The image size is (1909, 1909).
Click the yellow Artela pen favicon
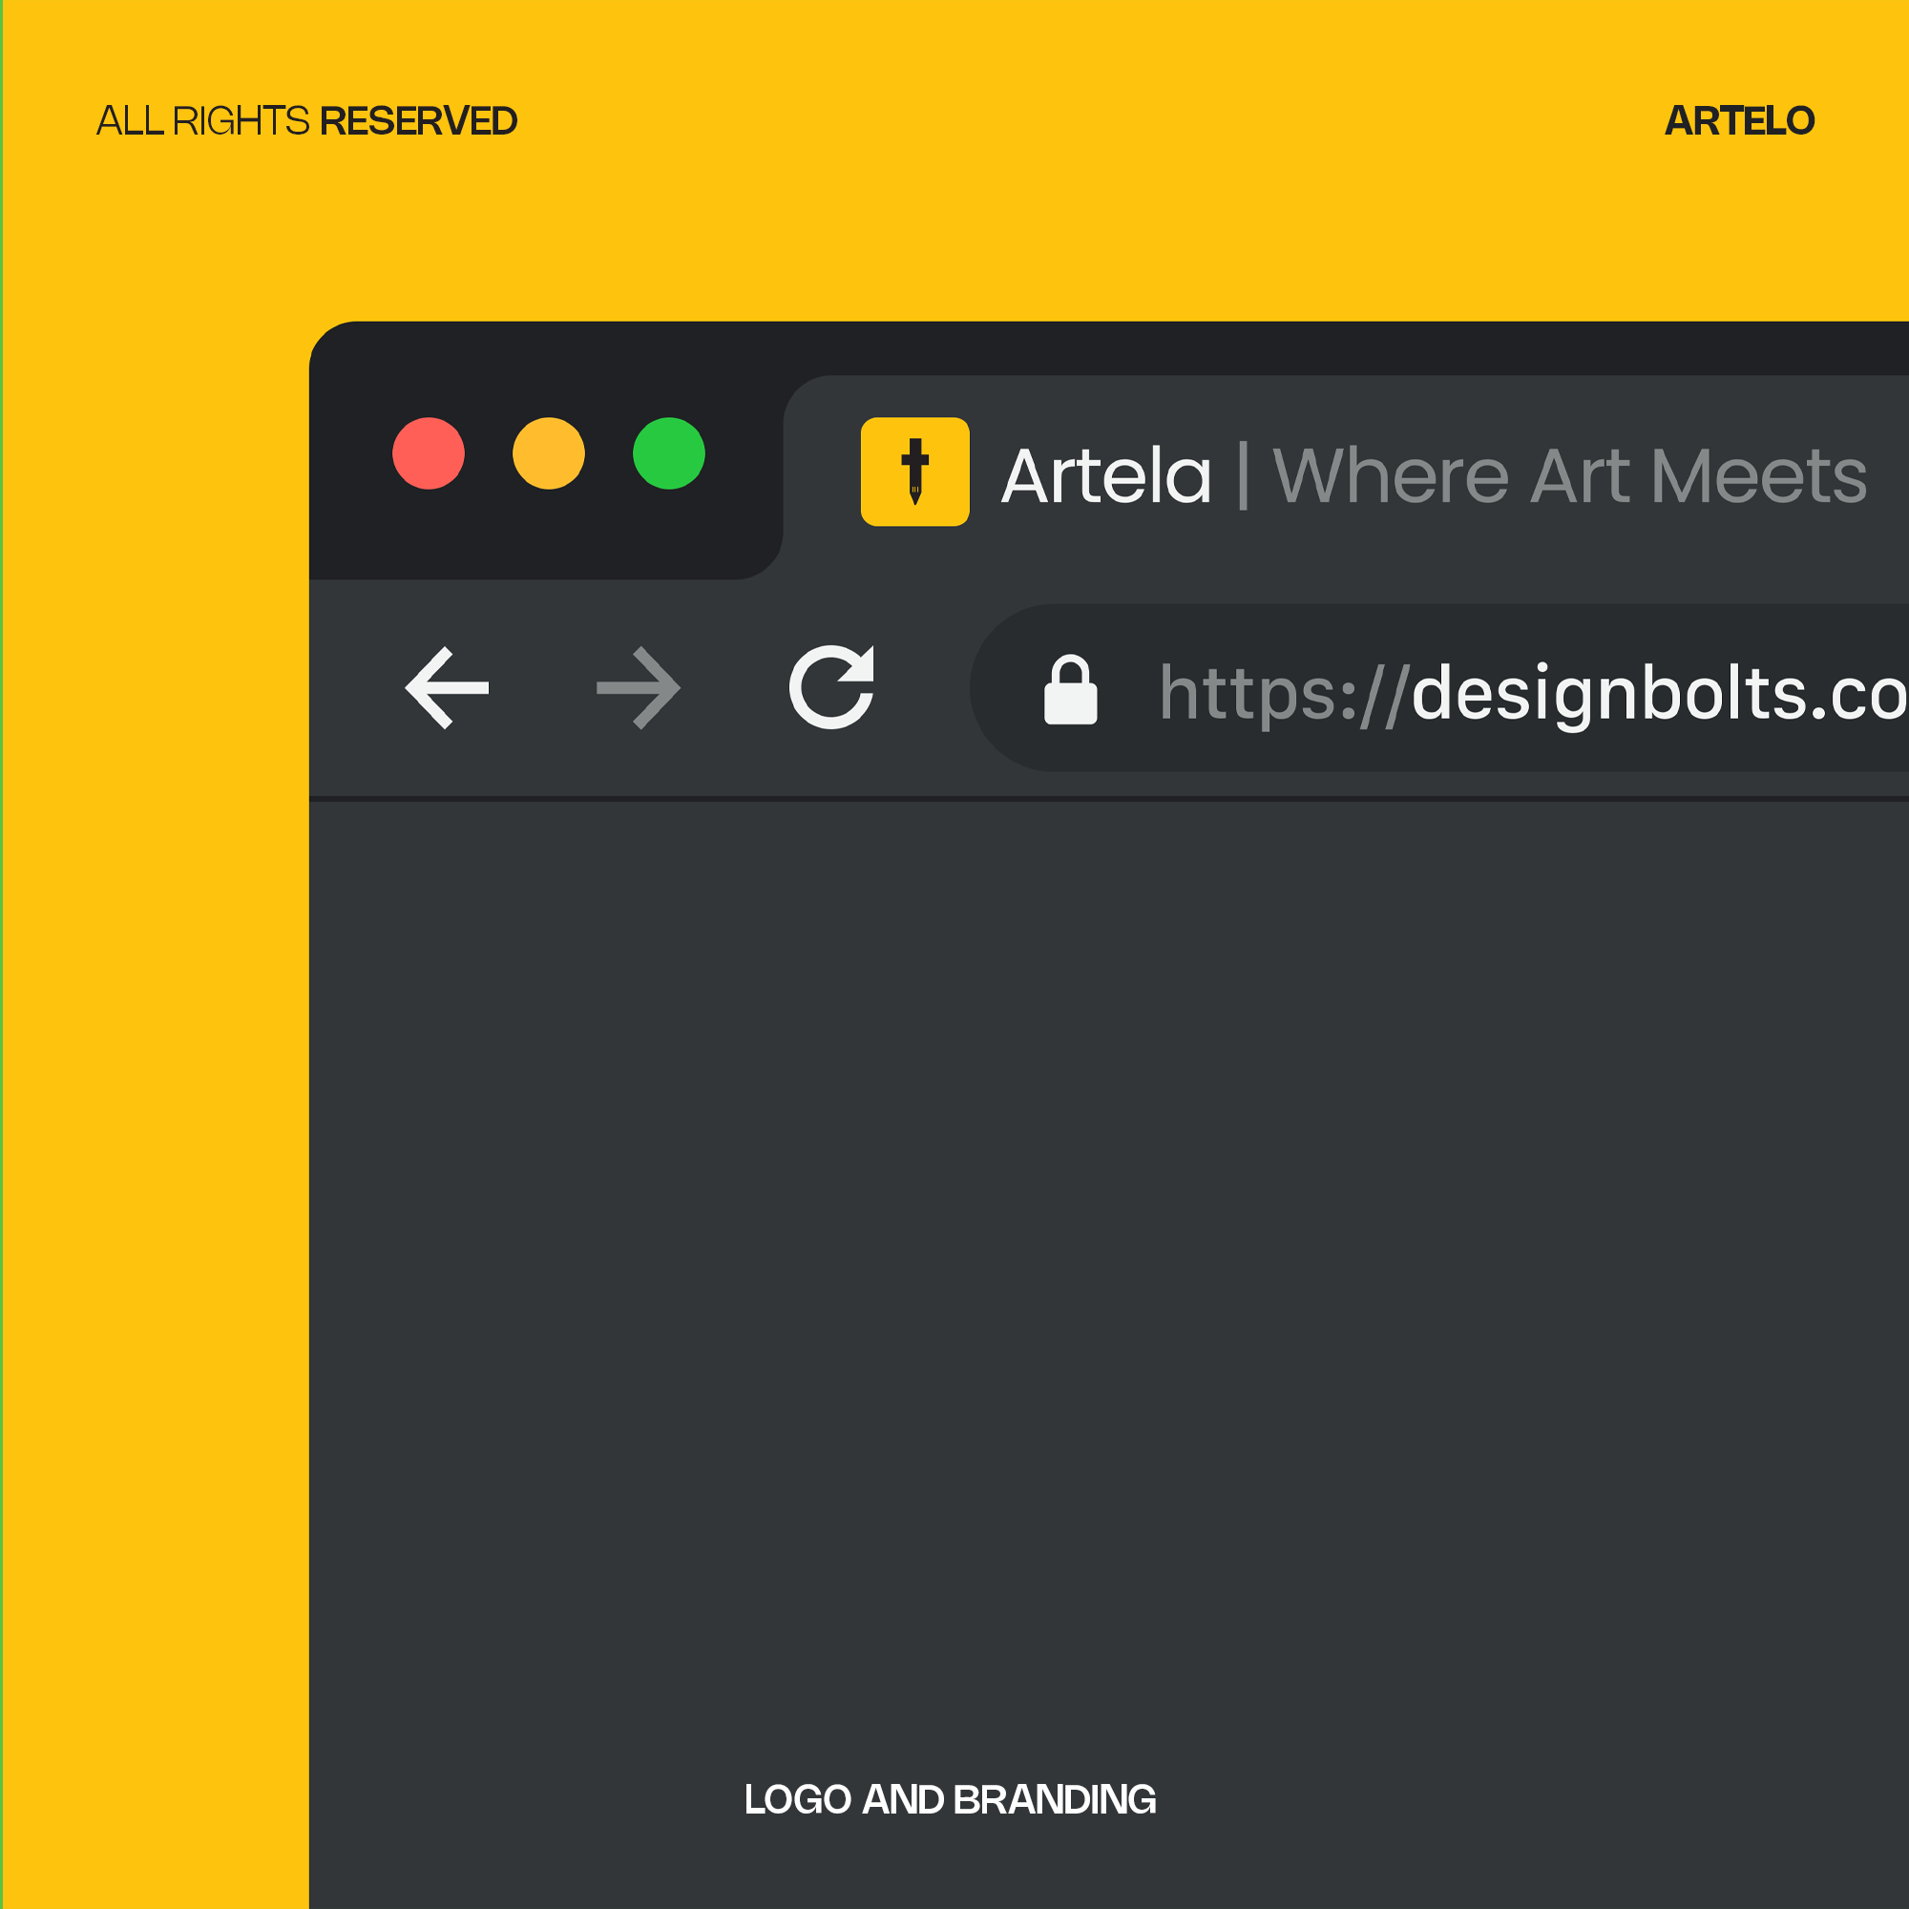pos(914,472)
